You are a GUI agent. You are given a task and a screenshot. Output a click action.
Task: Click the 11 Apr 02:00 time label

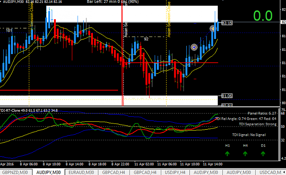click(x=144, y=164)
